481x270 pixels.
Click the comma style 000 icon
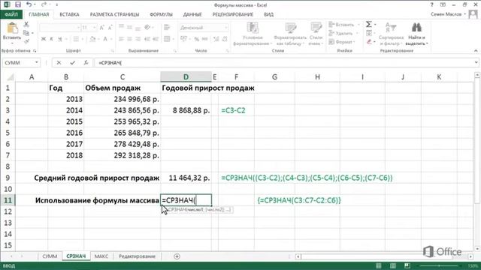204,39
